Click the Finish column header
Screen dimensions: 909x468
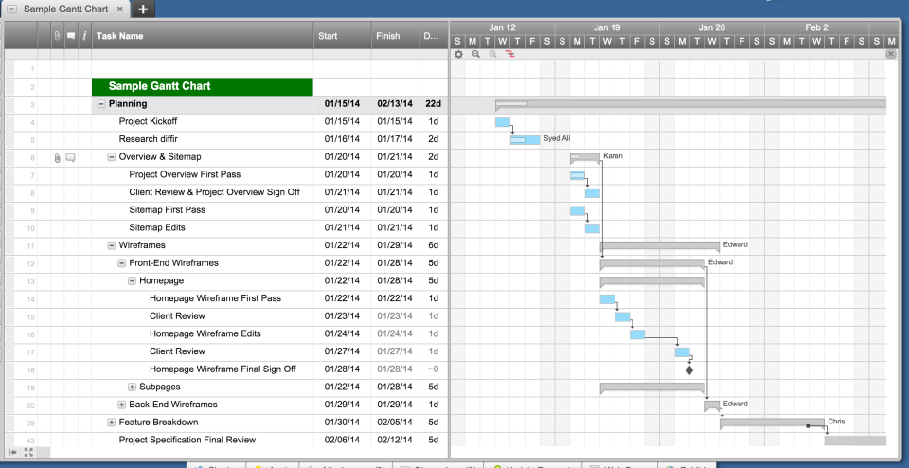[x=388, y=36]
